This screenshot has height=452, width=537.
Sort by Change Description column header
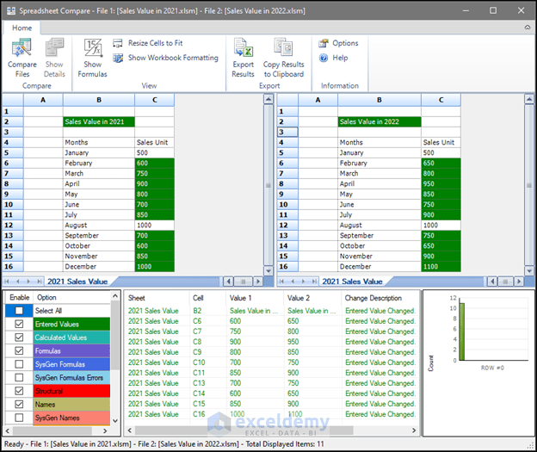(380, 298)
